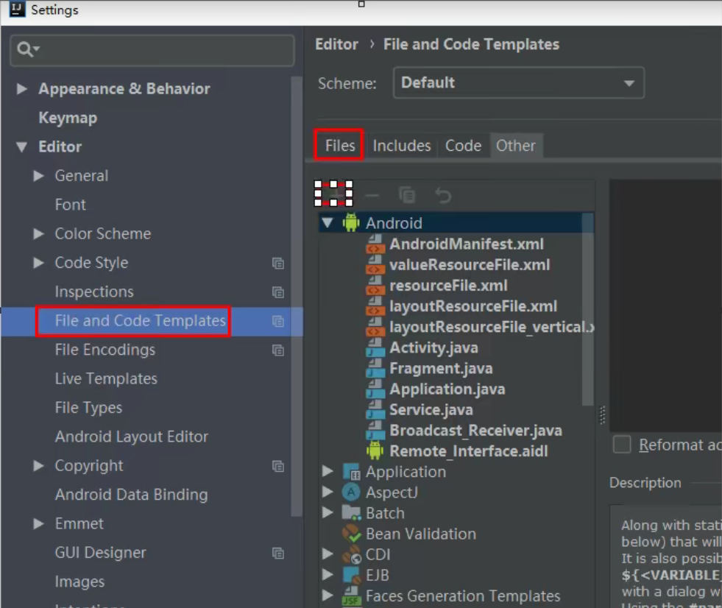
Task: Click the search magnifier icon
Action: click(25, 49)
